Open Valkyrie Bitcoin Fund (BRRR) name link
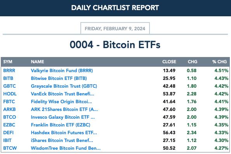The width and height of the screenshot is (231, 154). coord(62,71)
